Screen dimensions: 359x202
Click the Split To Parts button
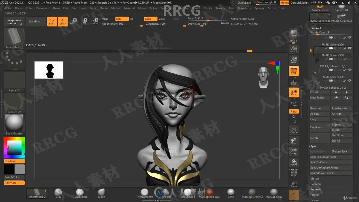330,162
